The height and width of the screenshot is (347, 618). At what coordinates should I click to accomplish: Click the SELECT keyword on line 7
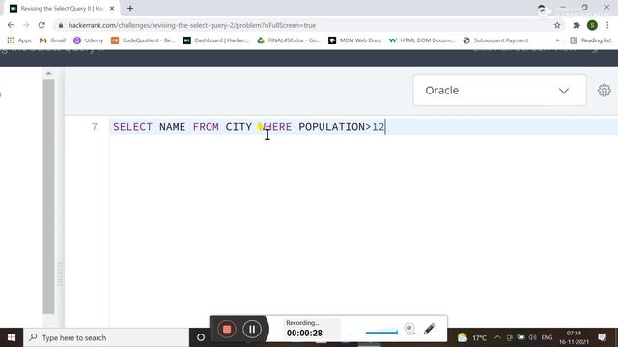[132, 127]
